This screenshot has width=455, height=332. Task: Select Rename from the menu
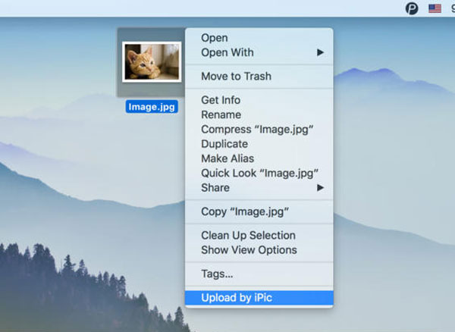pyautogui.click(x=259, y=114)
